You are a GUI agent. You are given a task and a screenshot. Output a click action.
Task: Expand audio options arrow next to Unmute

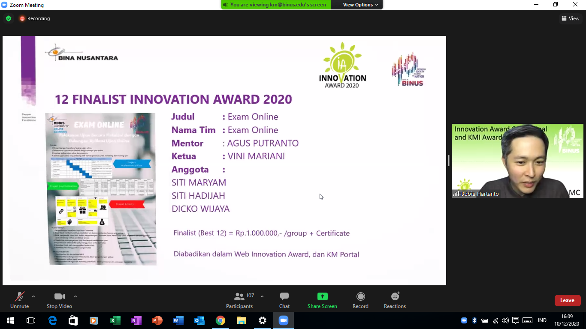point(33,296)
